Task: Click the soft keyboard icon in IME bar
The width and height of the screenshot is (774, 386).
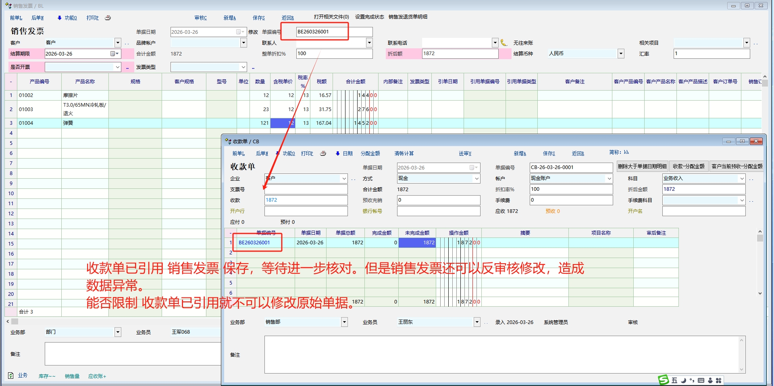Action: point(701,380)
